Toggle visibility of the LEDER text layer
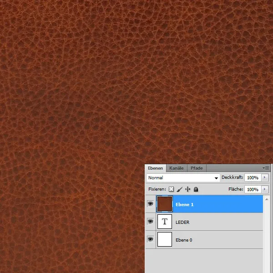Viewport: 273px width, 273px height. [x=150, y=222]
